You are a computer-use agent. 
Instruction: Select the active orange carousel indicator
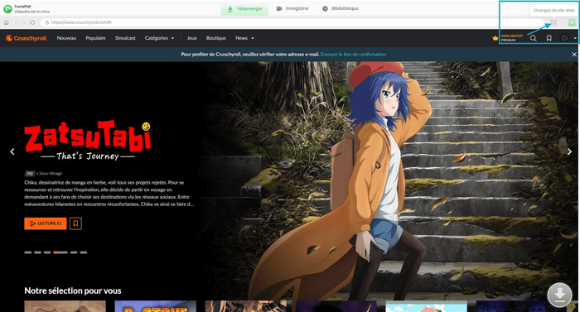[60, 252]
